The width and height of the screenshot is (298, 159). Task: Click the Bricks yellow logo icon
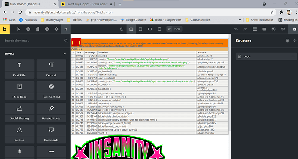pyautogui.click(x=5, y=29)
